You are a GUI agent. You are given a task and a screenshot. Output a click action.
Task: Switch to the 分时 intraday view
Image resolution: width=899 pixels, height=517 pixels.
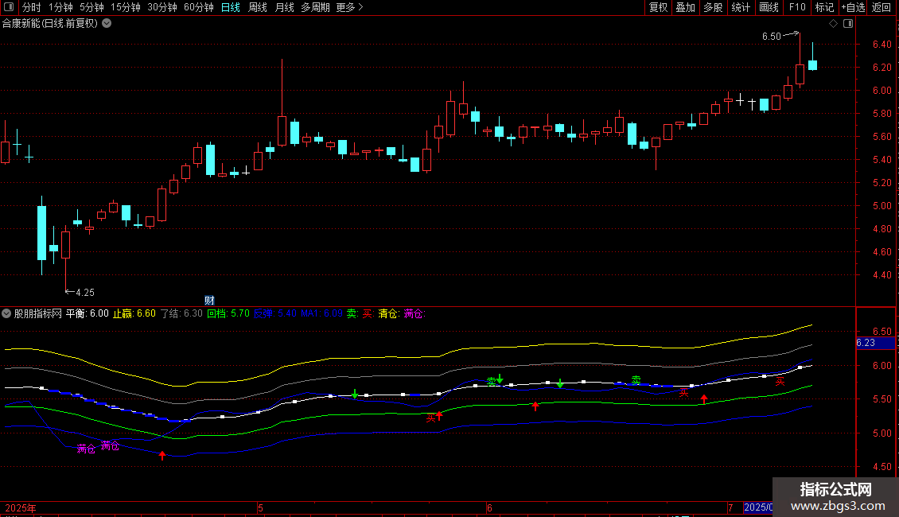(32, 7)
